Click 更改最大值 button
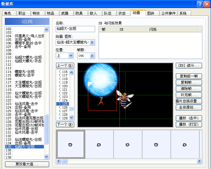This screenshot has height=169, width=211. (27, 164)
